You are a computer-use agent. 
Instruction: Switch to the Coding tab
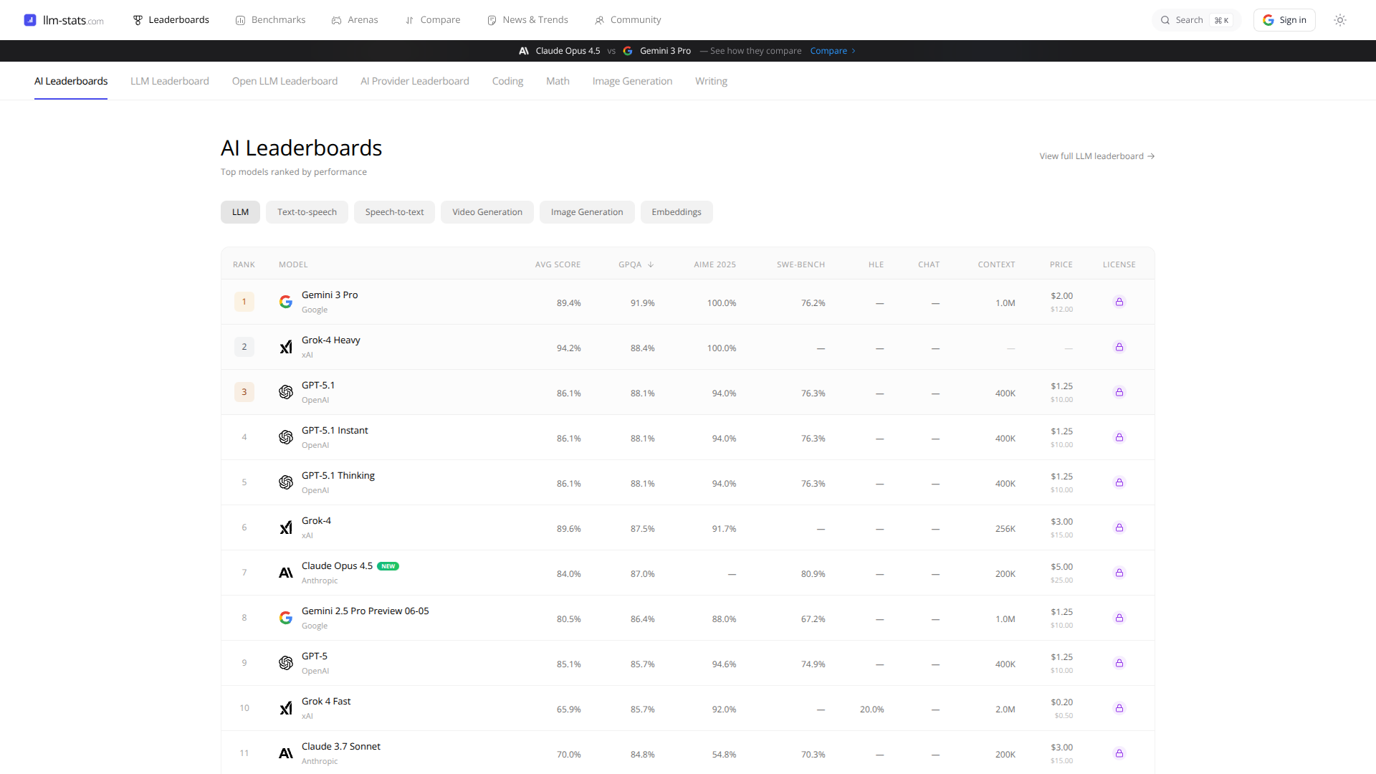[x=507, y=80]
